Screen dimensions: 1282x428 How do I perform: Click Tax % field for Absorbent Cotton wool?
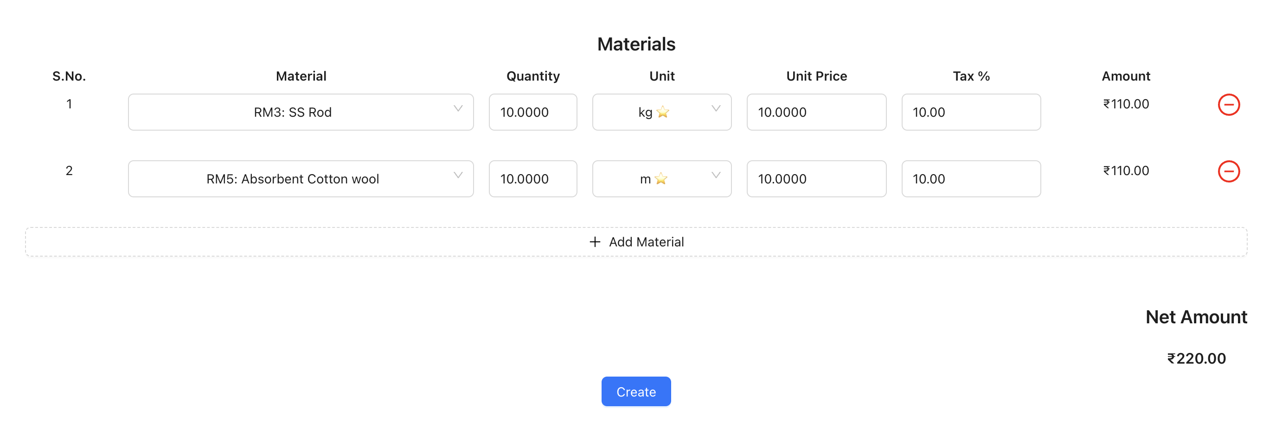point(970,178)
